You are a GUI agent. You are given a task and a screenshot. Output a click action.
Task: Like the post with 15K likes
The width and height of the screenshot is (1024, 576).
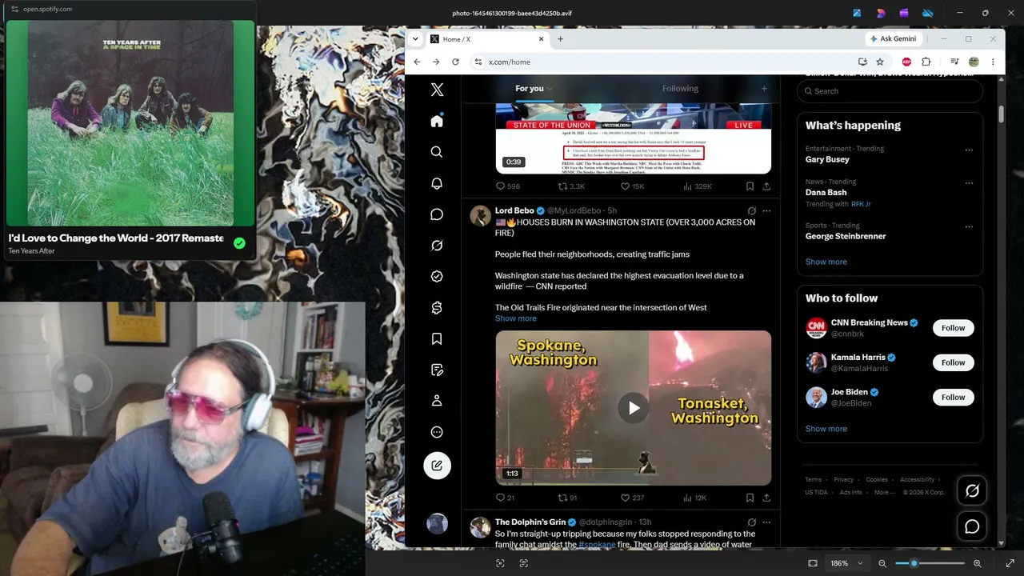coord(626,186)
